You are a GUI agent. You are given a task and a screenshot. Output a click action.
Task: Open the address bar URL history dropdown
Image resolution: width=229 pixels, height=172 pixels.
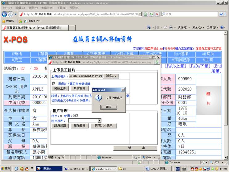(140, 14)
